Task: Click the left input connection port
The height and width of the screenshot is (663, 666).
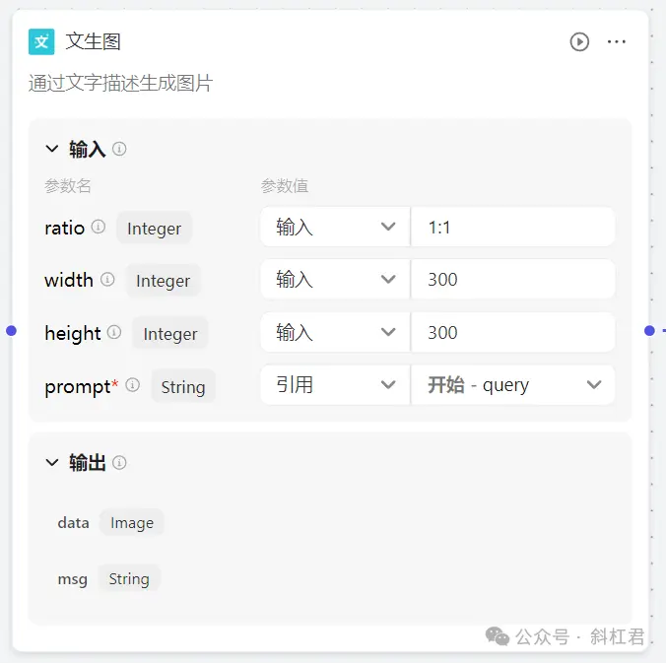Action: pos(12,330)
